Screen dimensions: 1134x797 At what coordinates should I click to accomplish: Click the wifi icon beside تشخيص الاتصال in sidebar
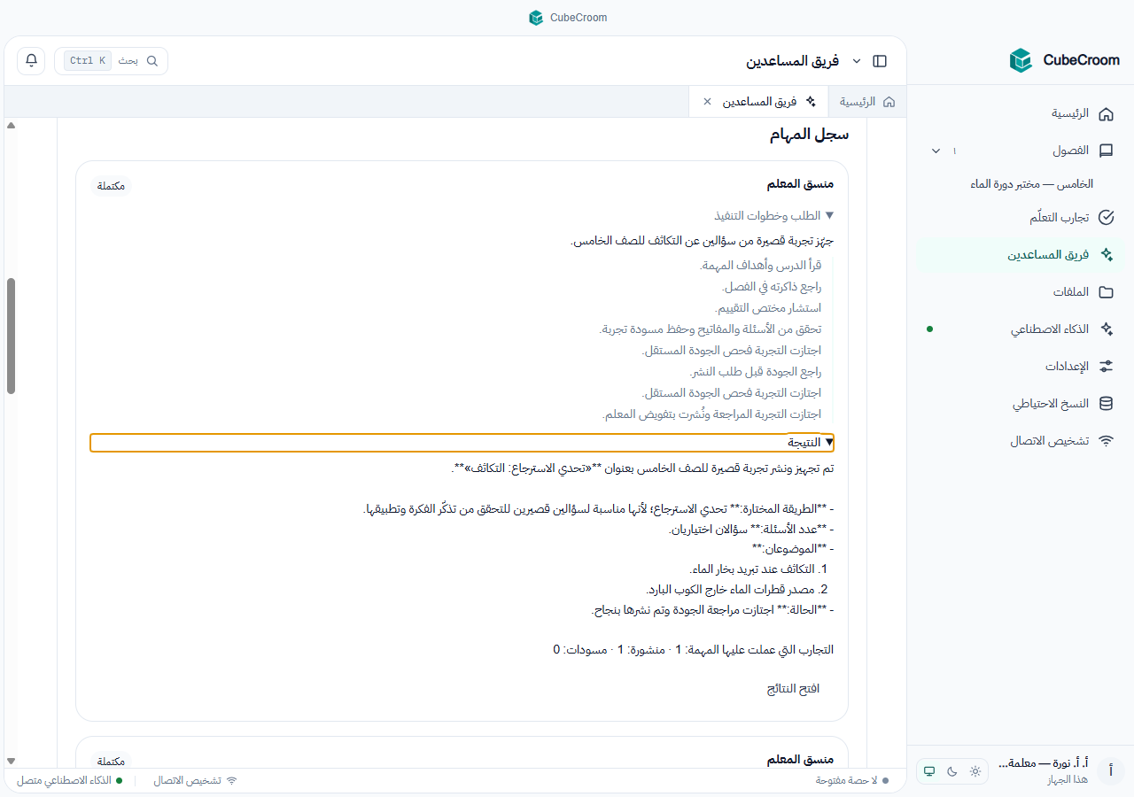coord(1106,441)
